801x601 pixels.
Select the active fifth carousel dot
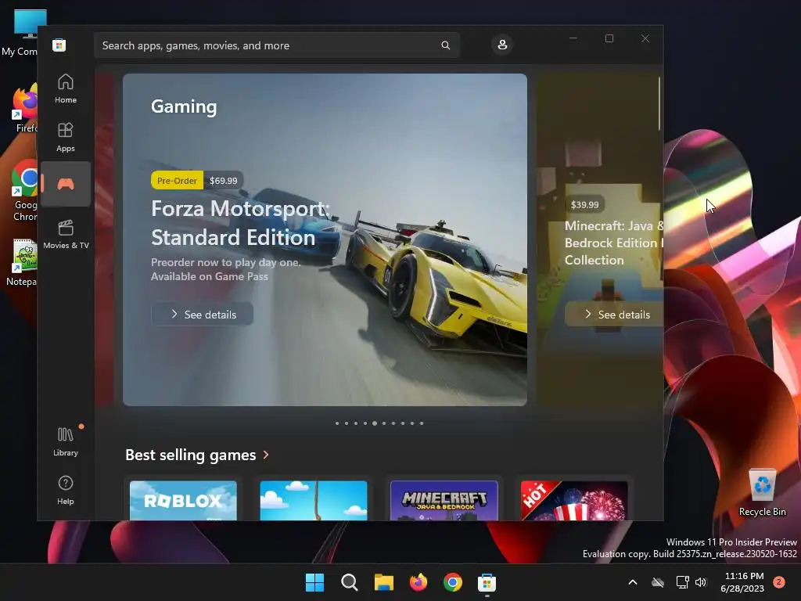pos(375,423)
